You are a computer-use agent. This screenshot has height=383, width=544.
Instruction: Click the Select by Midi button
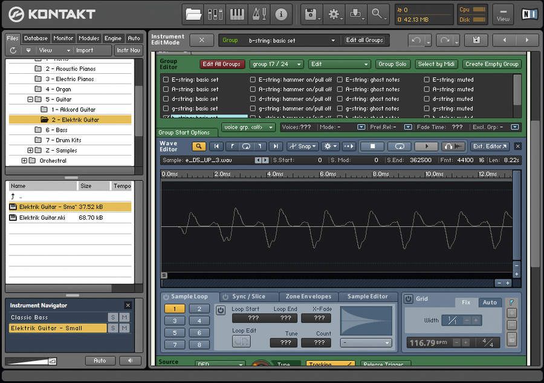[x=436, y=64]
